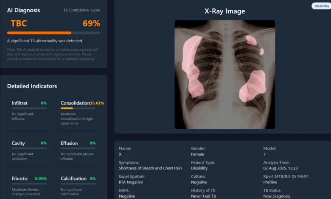Click the Consolidation indicator yellow bar
331x199 pixels.
click(x=67, y=108)
